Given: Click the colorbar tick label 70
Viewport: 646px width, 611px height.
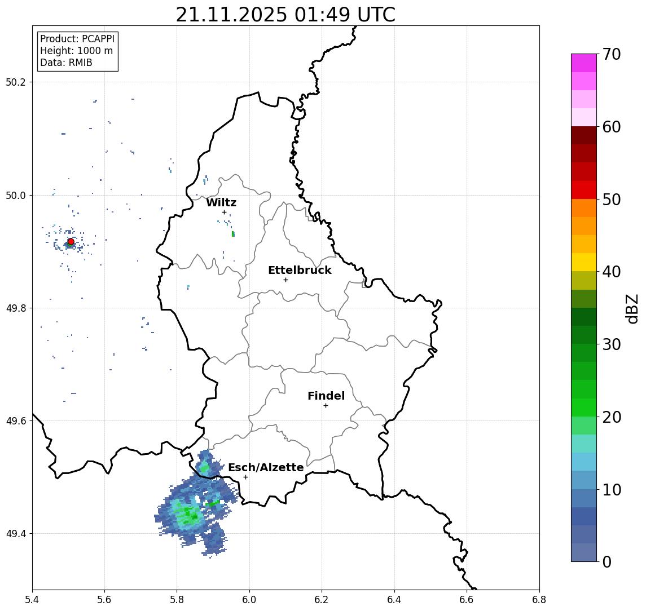Looking at the screenshot, I should click(x=611, y=54).
